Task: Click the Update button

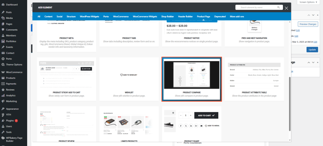Action: [x=312, y=50]
